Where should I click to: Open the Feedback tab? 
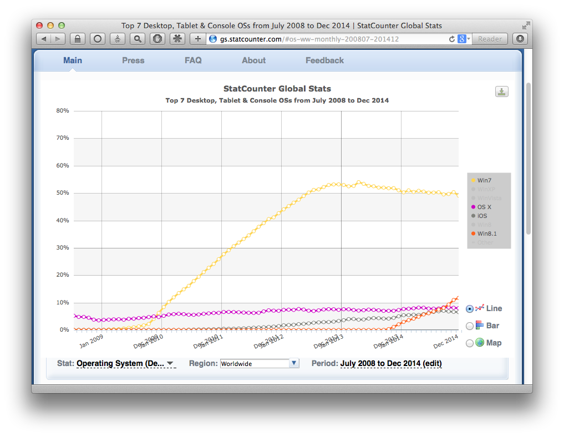click(324, 60)
